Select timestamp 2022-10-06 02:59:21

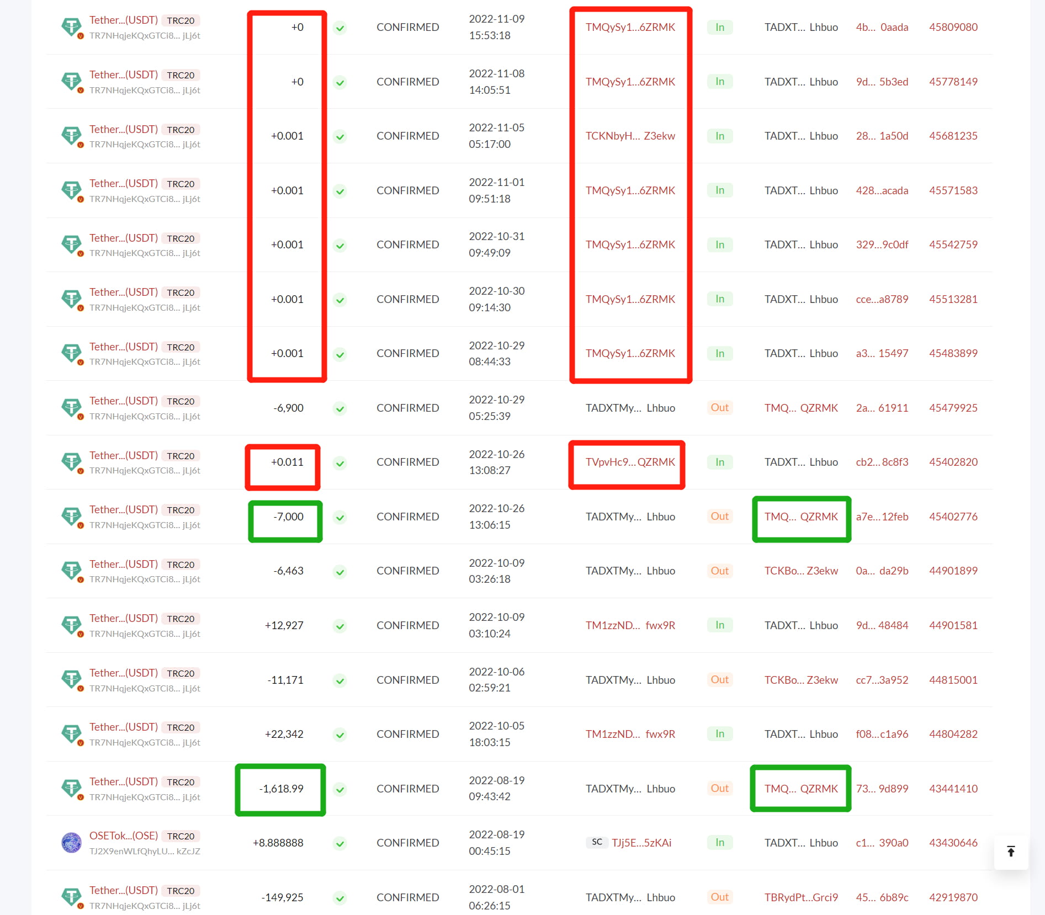point(497,680)
